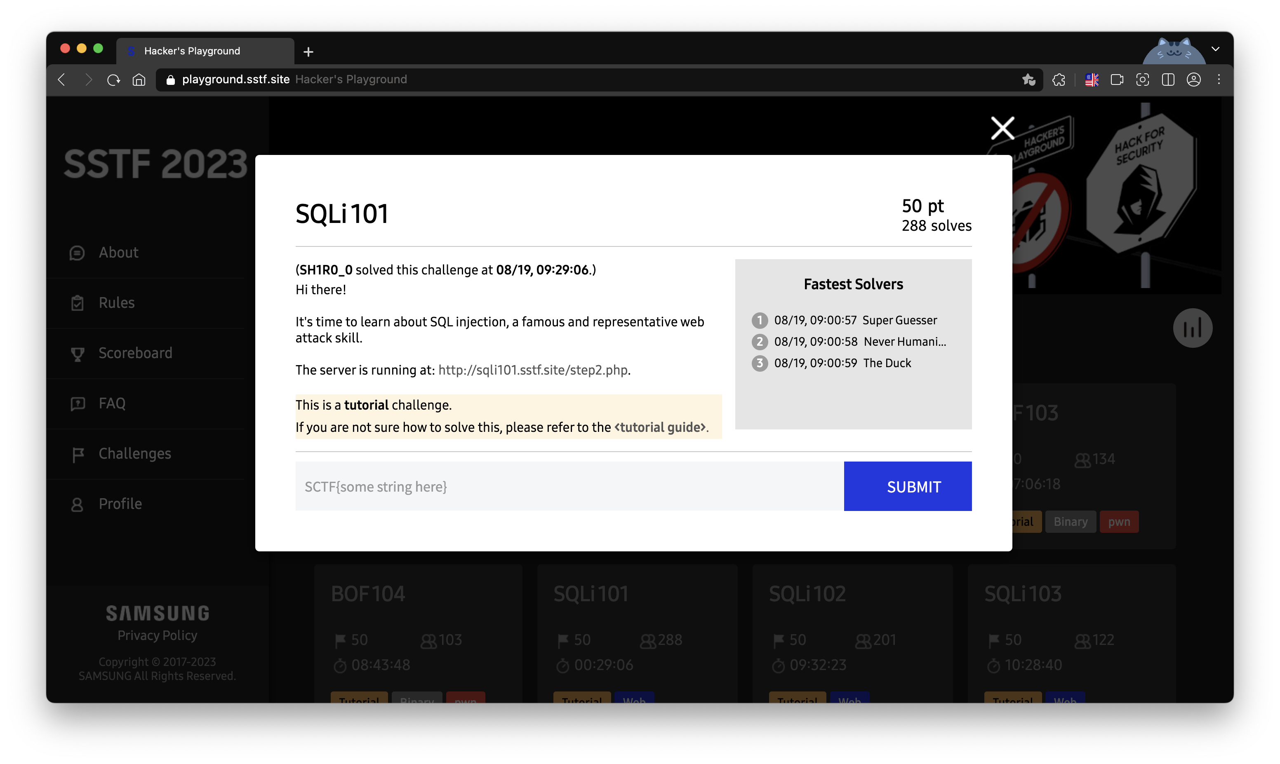Go to browser home page icon

139,80
